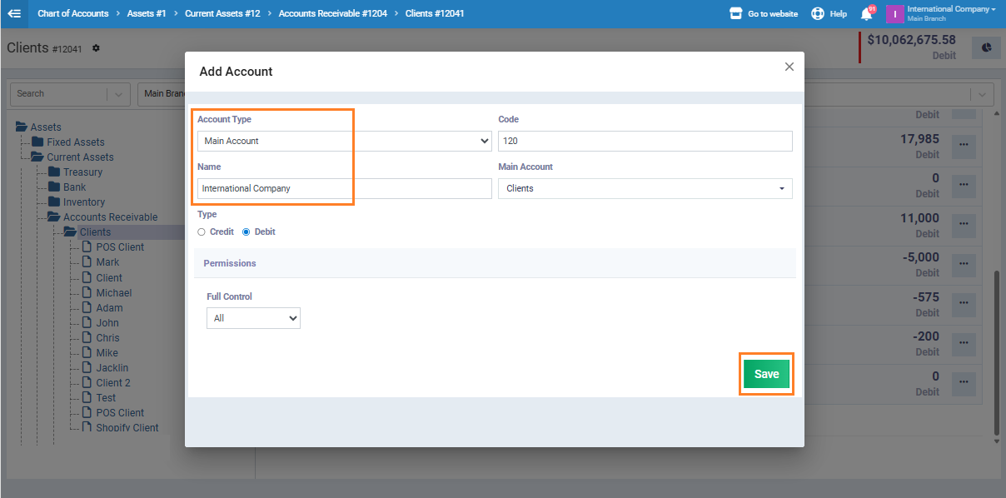
Task: Click the Fixed Assets folder icon
Action: coord(37,142)
